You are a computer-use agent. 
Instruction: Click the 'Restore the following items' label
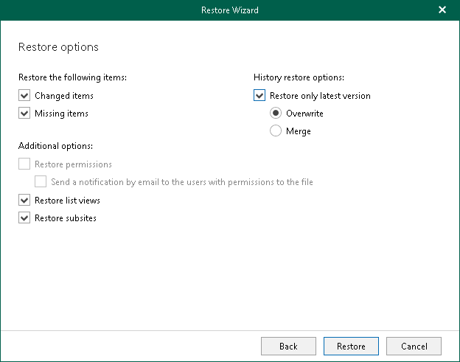click(73, 77)
